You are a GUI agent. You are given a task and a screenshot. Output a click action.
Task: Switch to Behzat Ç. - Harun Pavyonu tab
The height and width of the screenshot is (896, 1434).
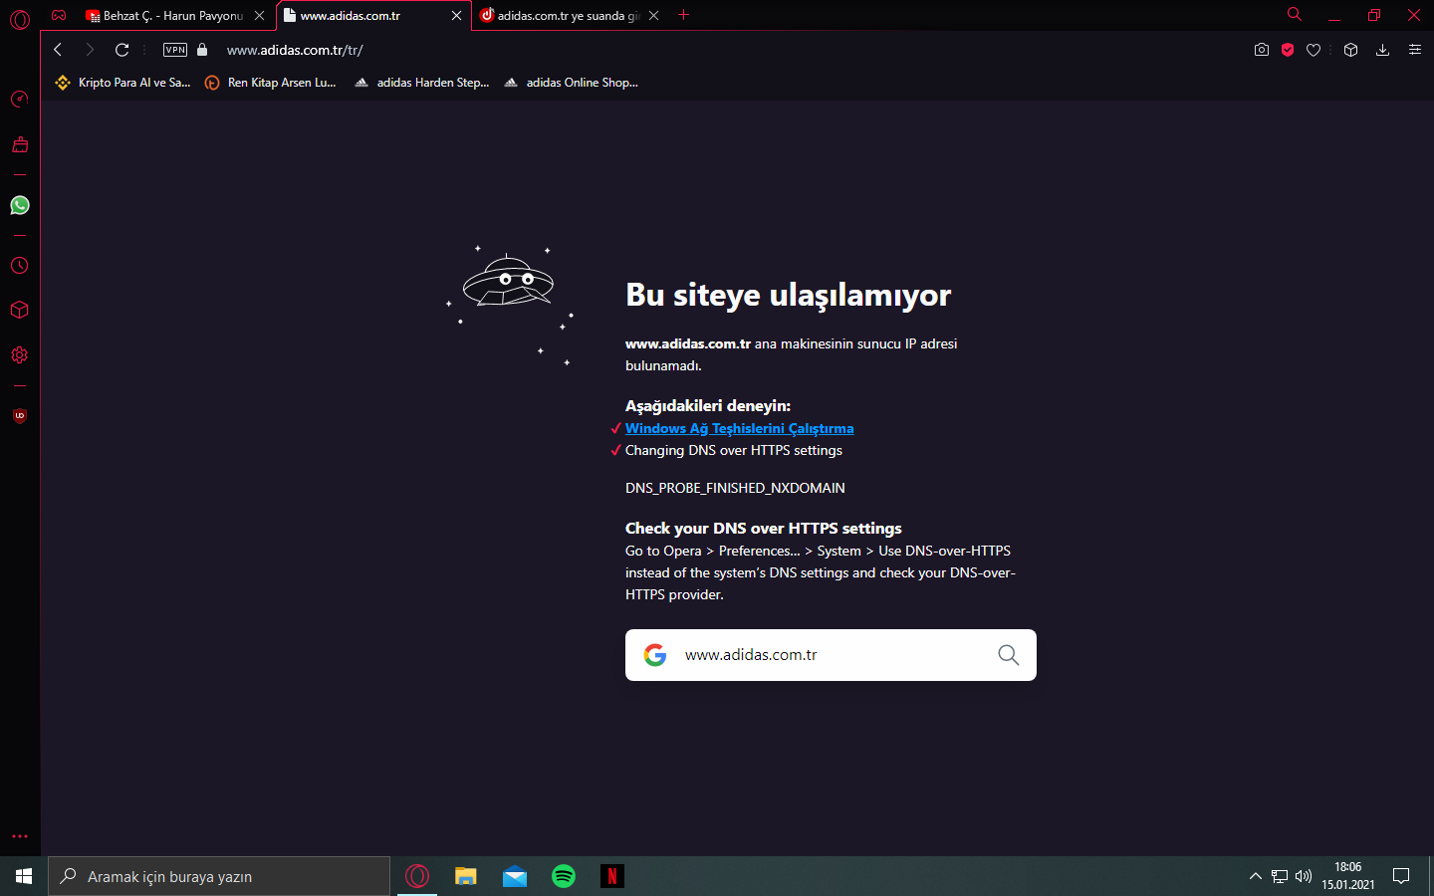(x=164, y=16)
